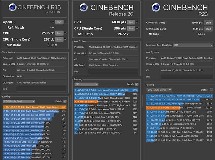Expand Details arrow in R15 ranking
Screen dimensions: 215x160
point(65,101)
